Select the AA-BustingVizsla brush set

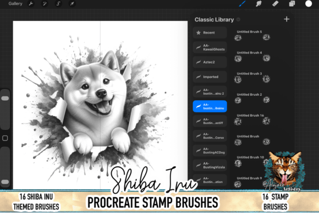tap(210, 165)
